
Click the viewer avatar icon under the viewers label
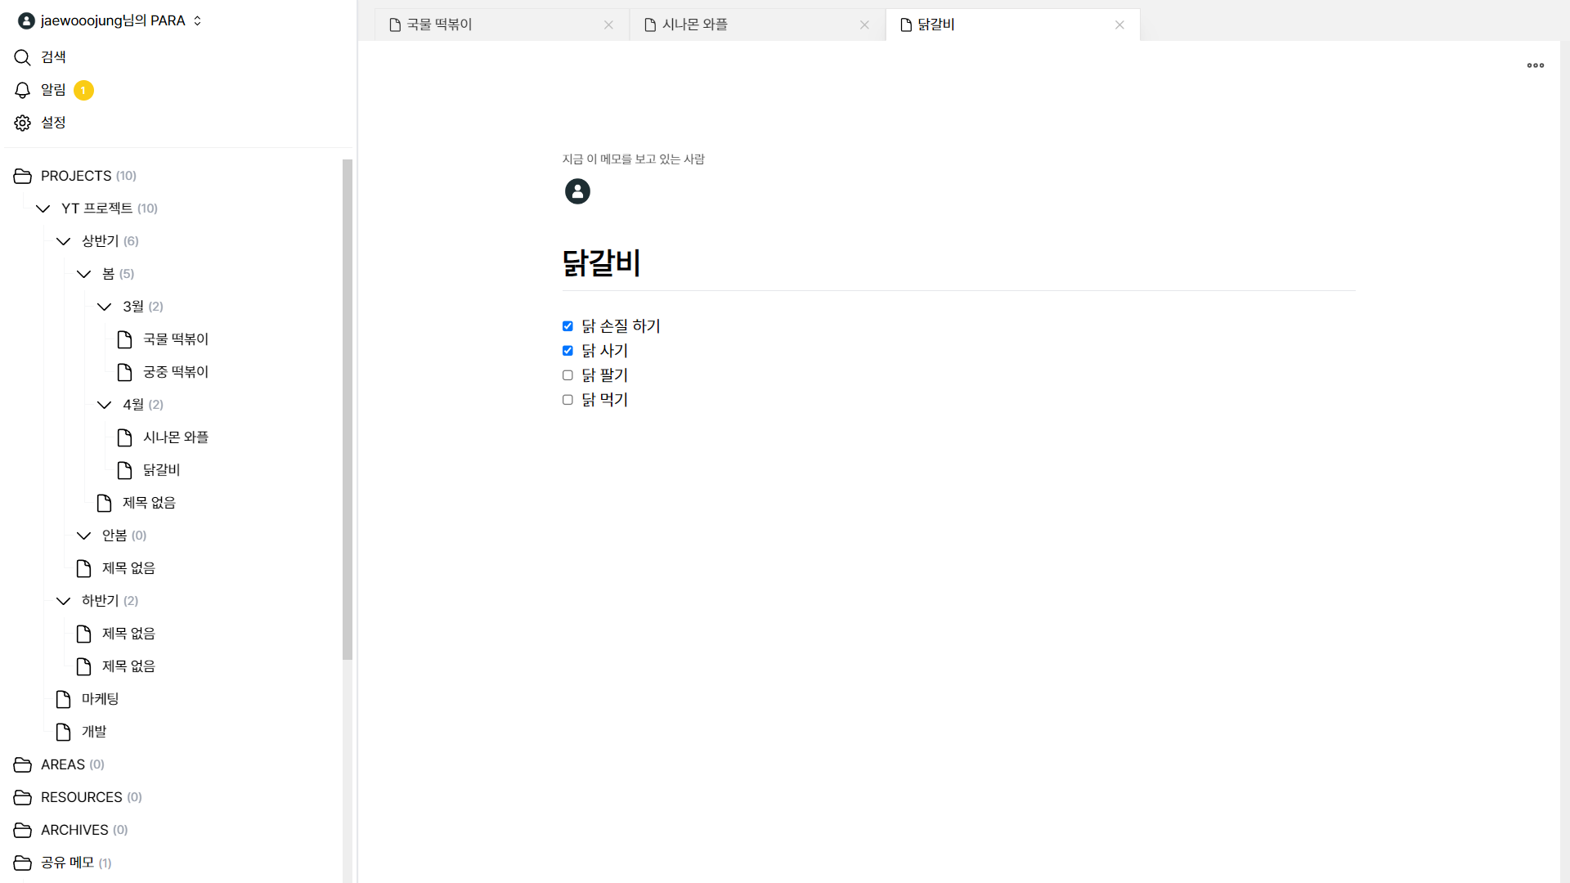tap(577, 191)
